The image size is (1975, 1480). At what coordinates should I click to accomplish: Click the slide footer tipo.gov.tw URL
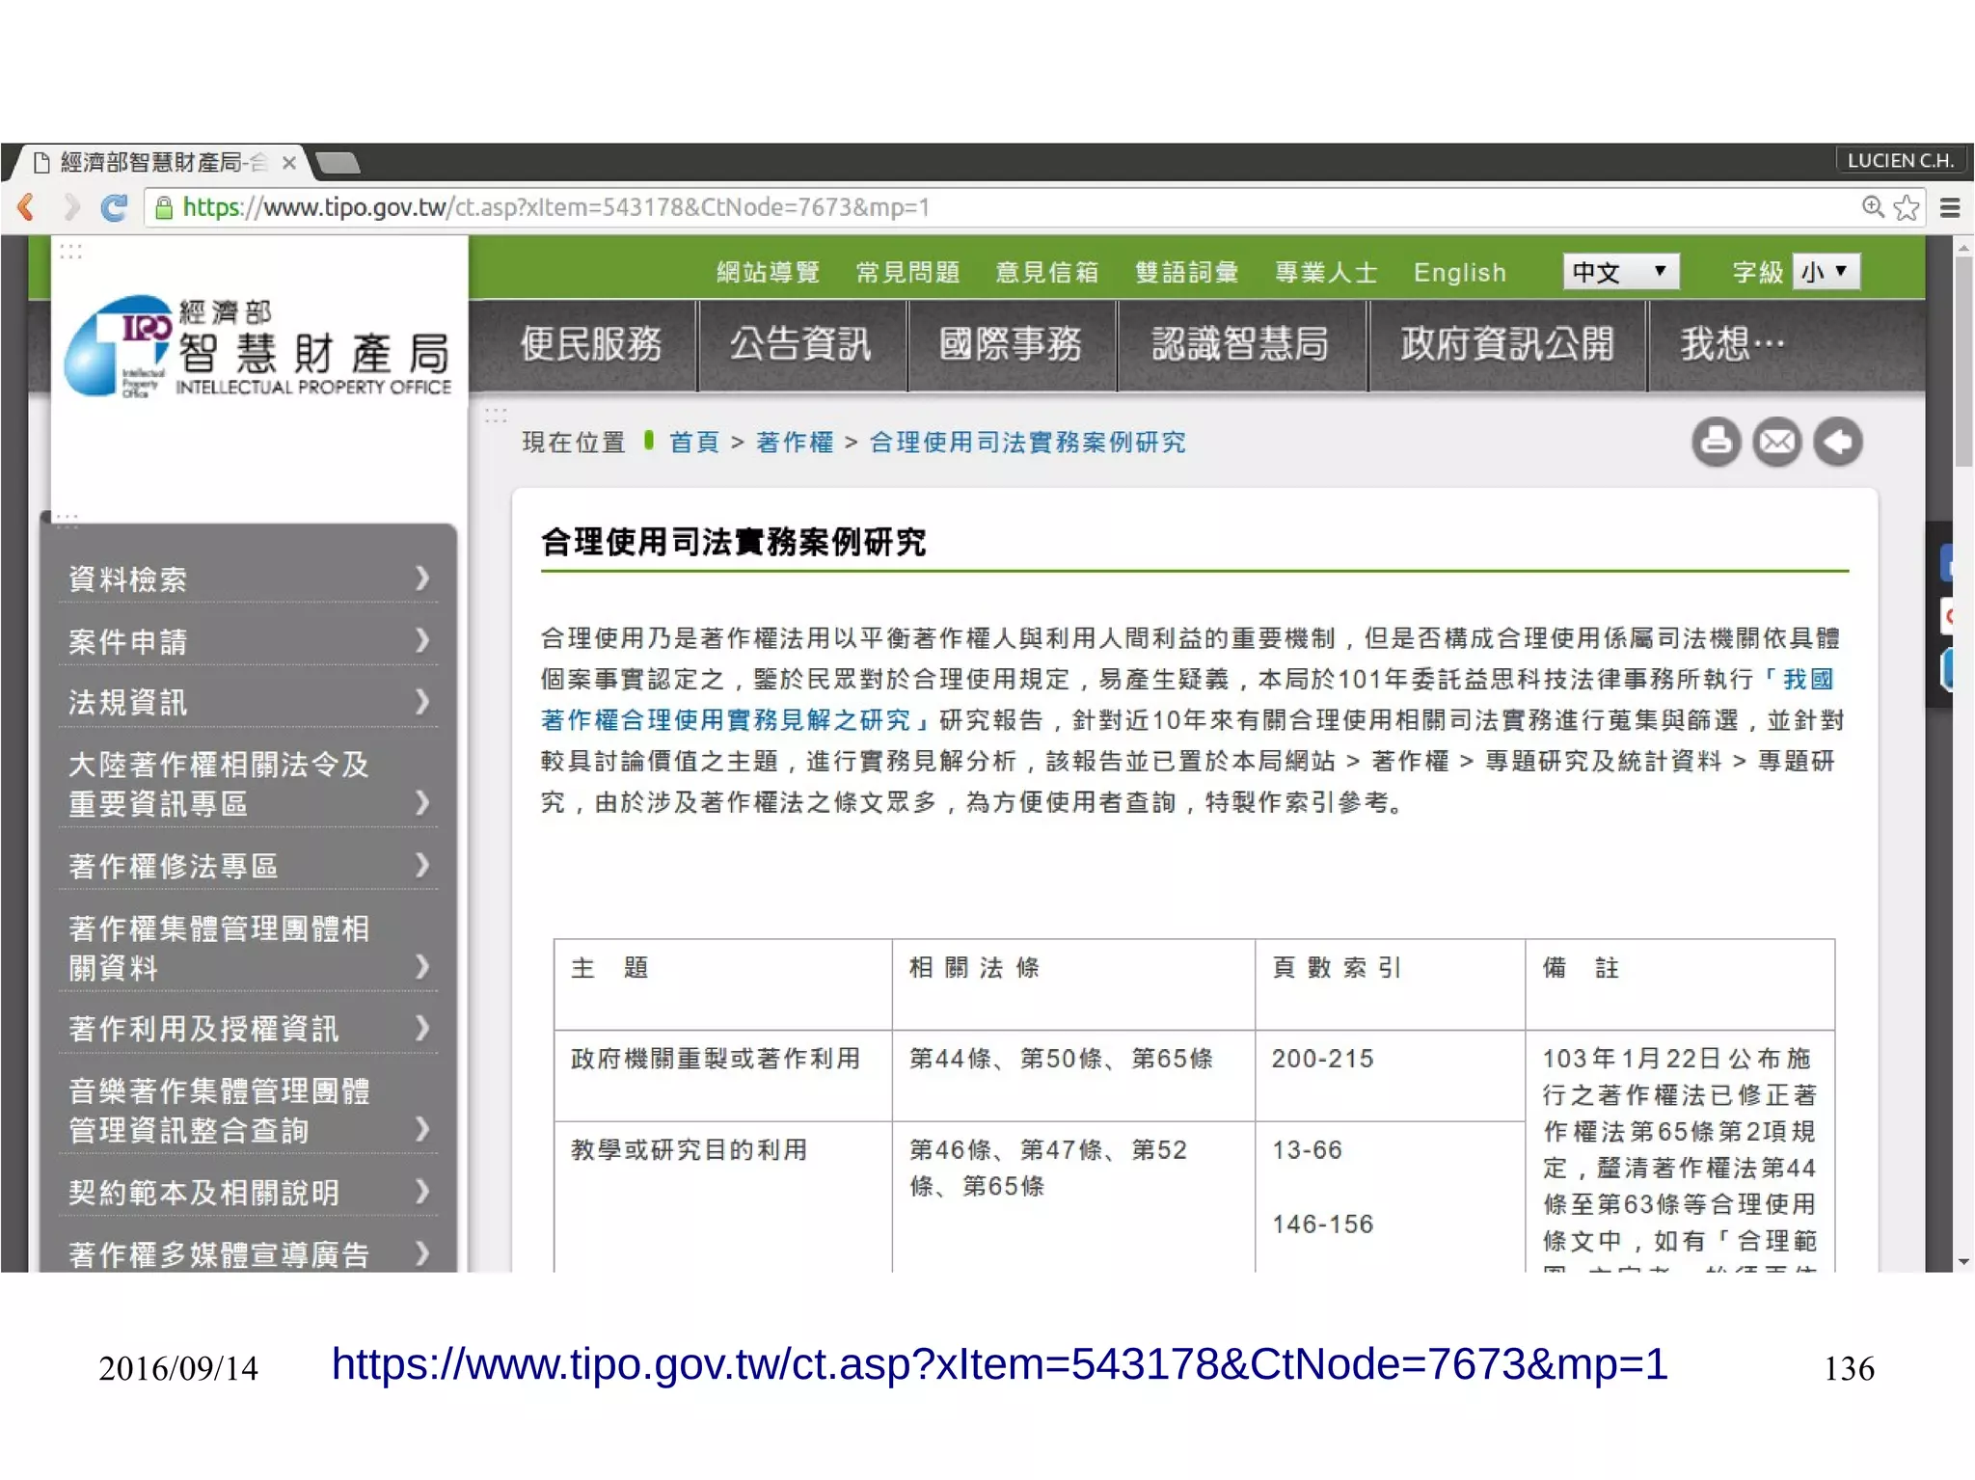click(999, 1364)
